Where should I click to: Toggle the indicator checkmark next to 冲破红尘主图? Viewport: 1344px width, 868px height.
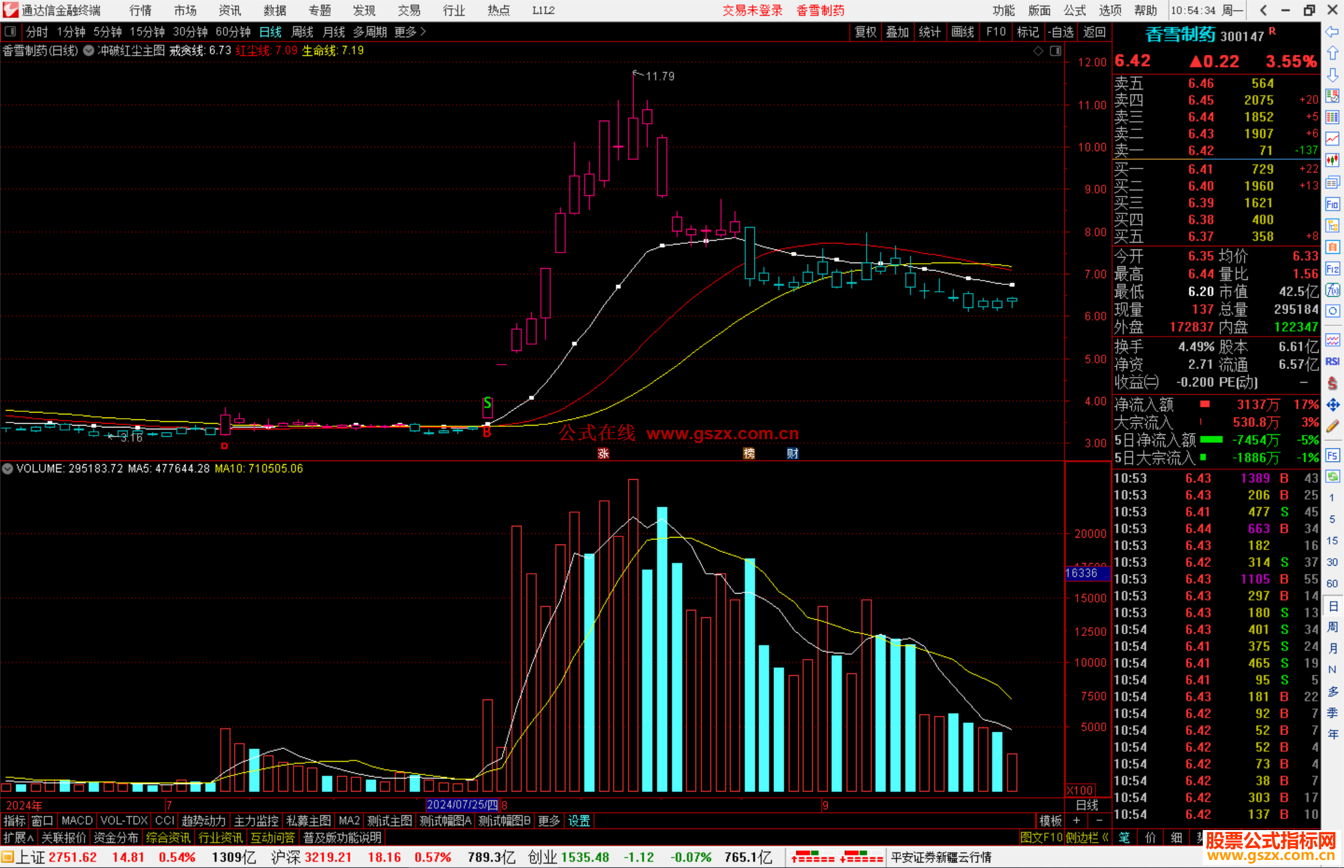pyautogui.click(x=89, y=50)
